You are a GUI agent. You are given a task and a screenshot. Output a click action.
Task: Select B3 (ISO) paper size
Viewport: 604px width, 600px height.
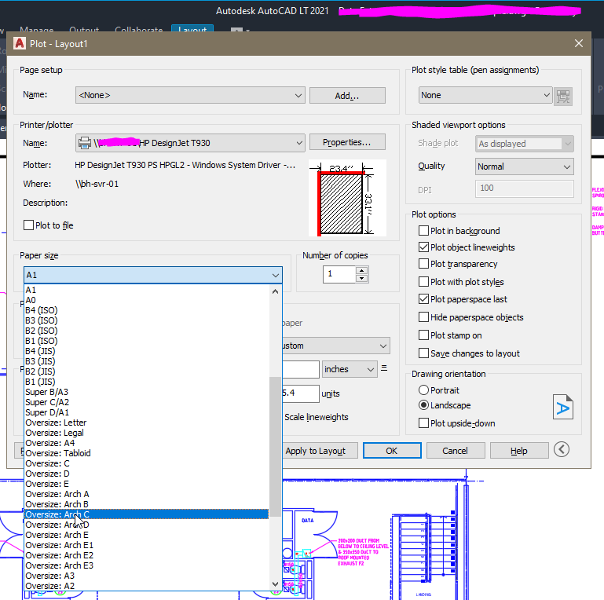coord(146,320)
